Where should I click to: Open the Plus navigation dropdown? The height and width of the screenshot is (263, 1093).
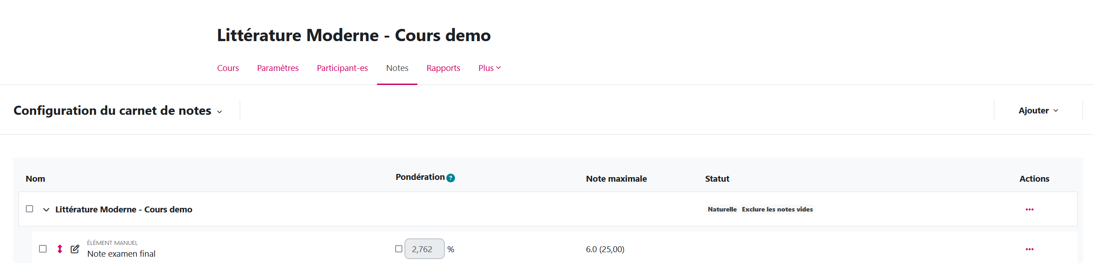click(x=489, y=68)
